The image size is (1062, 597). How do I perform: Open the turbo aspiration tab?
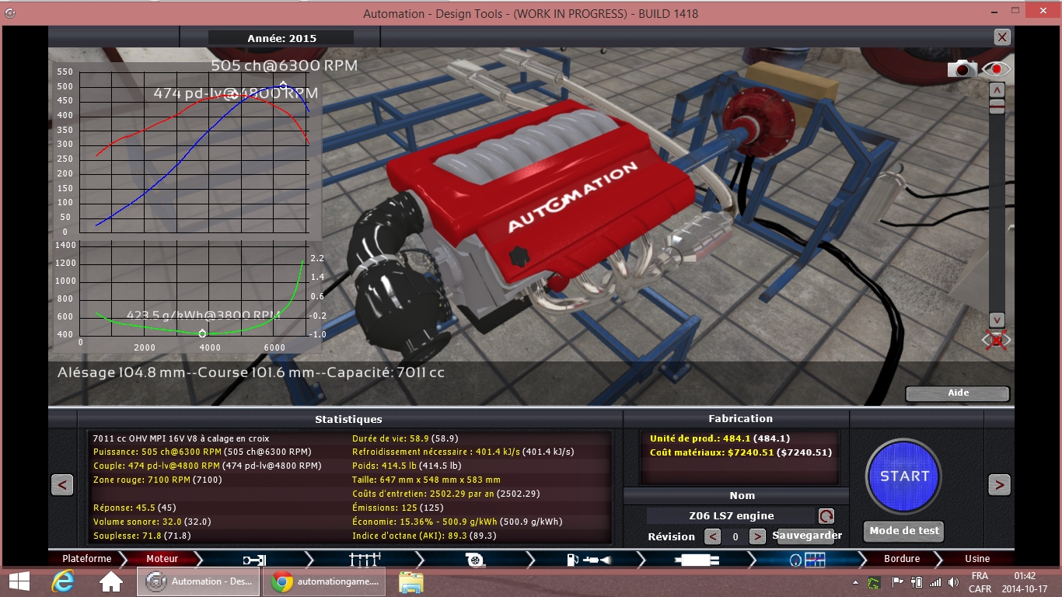tap(475, 559)
